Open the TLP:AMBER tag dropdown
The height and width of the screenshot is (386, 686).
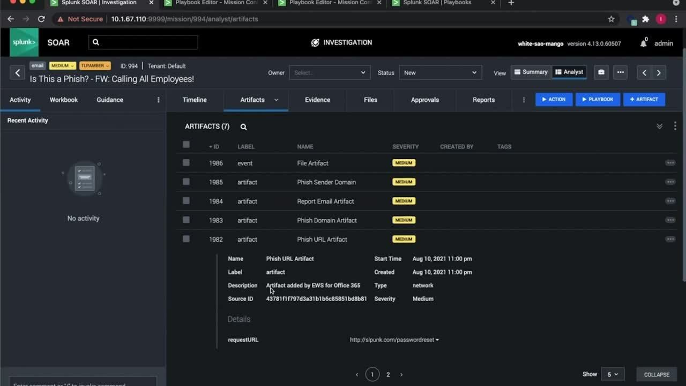point(95,66)
